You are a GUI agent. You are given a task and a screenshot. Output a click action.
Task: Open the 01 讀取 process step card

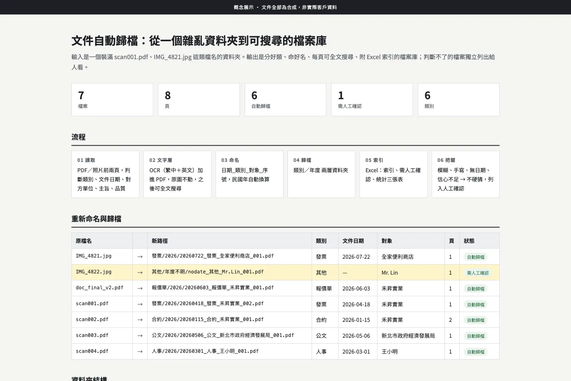coord(105,174)
